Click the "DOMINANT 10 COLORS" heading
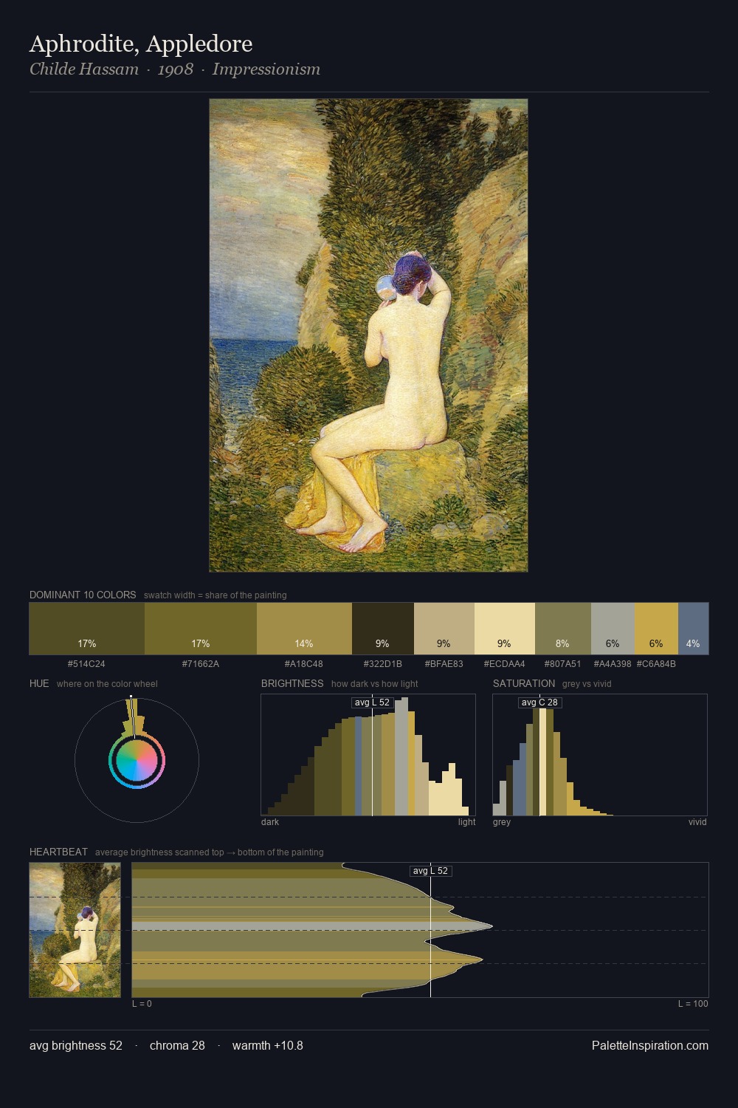Viewport: 738px width, 1108px height. point(83,595)
